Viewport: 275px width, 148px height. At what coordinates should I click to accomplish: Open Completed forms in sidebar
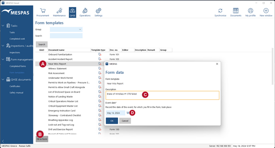18,66
